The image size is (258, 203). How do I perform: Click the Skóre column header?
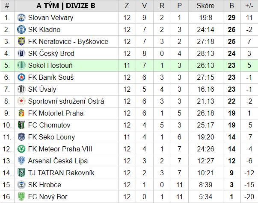pyautogui.click(x=206, y=6)
